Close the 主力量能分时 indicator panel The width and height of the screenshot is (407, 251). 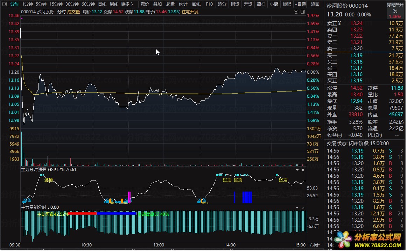303,208
